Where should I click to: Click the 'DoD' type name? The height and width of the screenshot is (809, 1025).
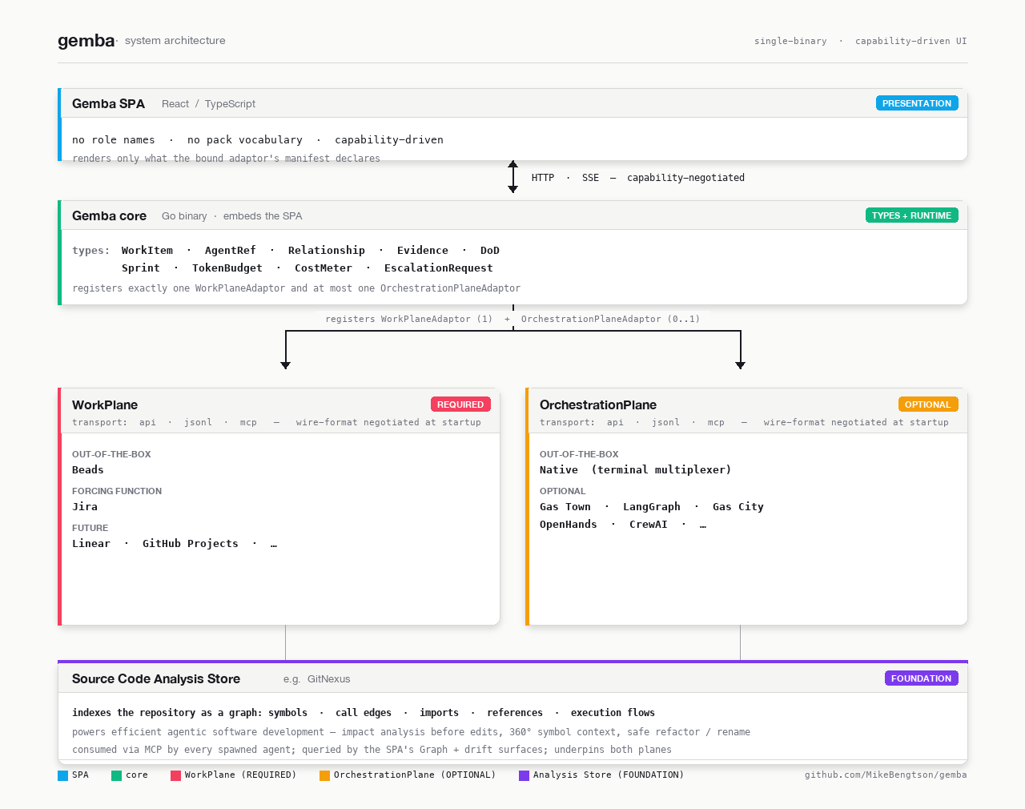490,250
